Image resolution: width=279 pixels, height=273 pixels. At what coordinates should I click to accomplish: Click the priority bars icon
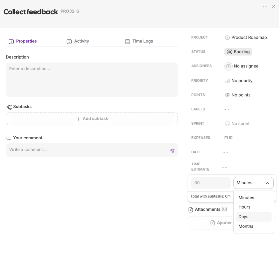pos(227,81)
